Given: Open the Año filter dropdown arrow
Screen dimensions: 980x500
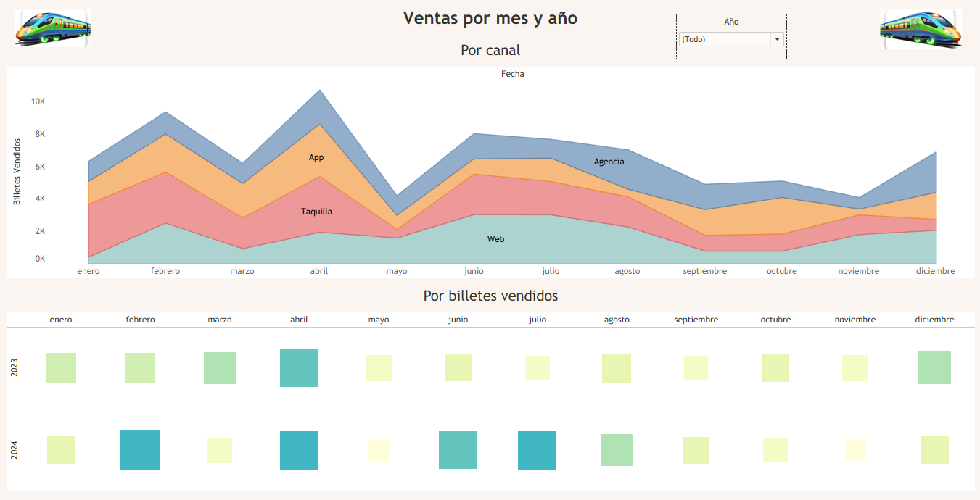Looking at the screenshot, I should (x=777, y=39).
